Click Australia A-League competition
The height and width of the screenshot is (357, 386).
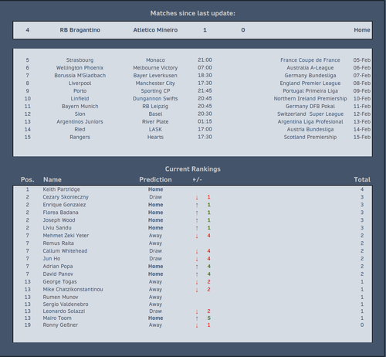tap(310, 68)
